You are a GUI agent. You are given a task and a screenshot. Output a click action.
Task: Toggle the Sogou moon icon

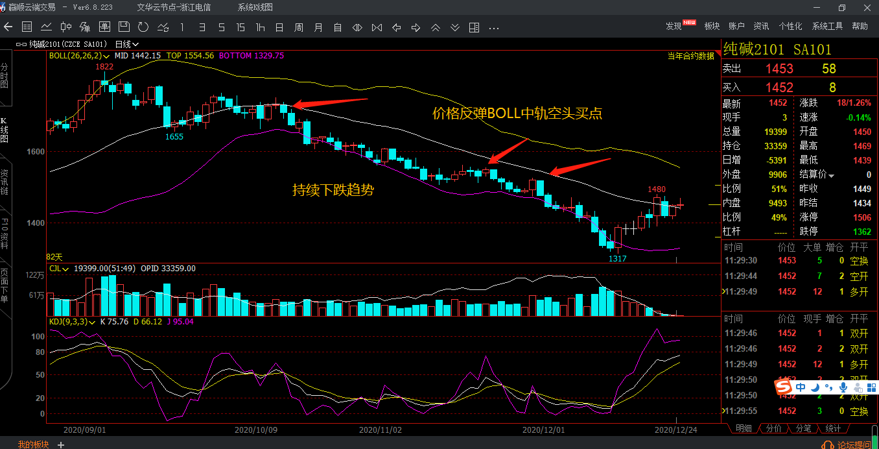coord(815,387)
